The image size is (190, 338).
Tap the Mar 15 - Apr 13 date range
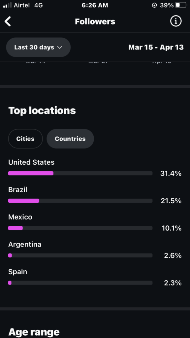[156, 47]
